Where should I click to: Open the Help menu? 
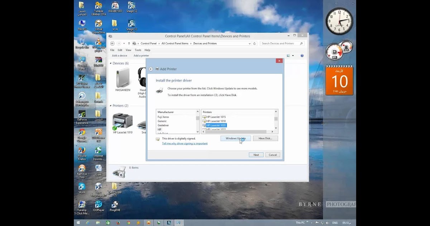(x=147, y=50)
